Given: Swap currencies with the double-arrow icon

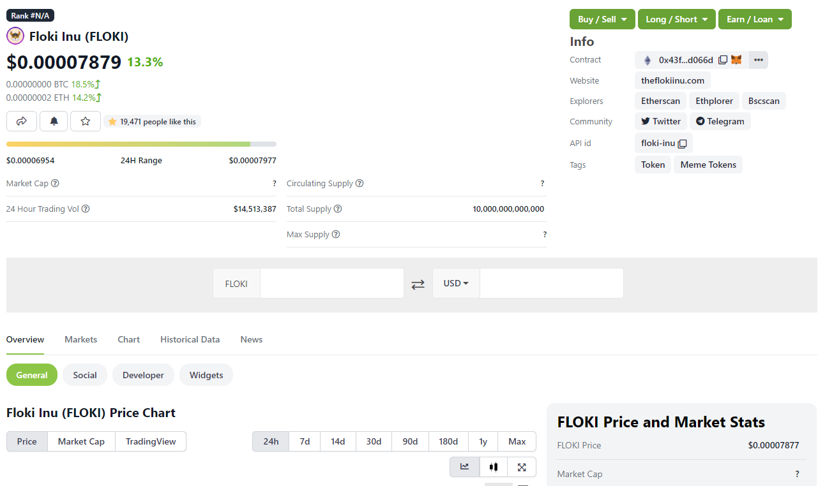Looking at the screenshot, I should coord(418,284).
